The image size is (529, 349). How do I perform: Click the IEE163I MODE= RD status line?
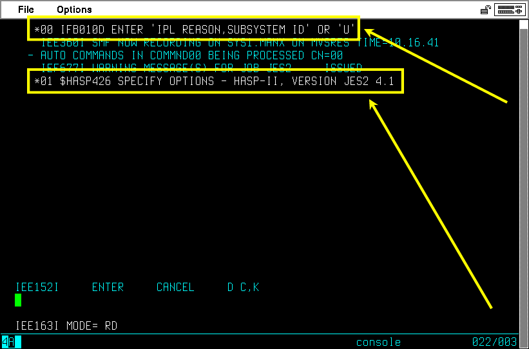click(x=66, y=326)
